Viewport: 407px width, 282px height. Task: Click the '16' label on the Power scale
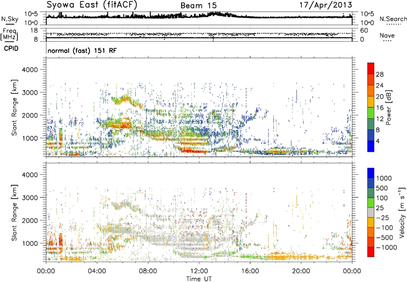point(380,108)
